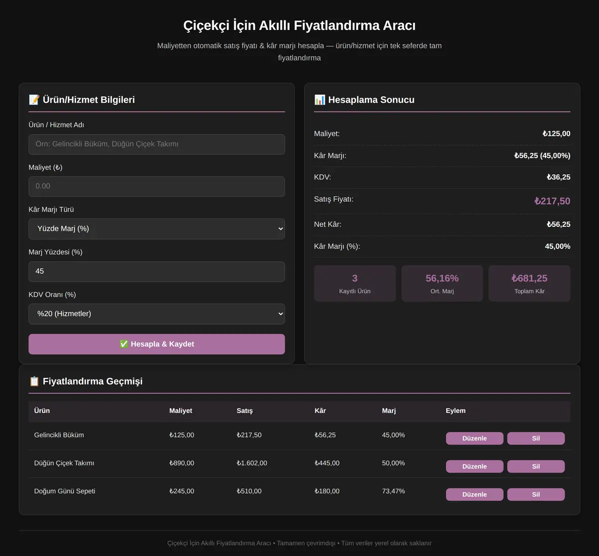The height and width of the screenshot is (556, 599).
Task: Click the Kayıtlı Ürün stat card
Action: point(355,283)
